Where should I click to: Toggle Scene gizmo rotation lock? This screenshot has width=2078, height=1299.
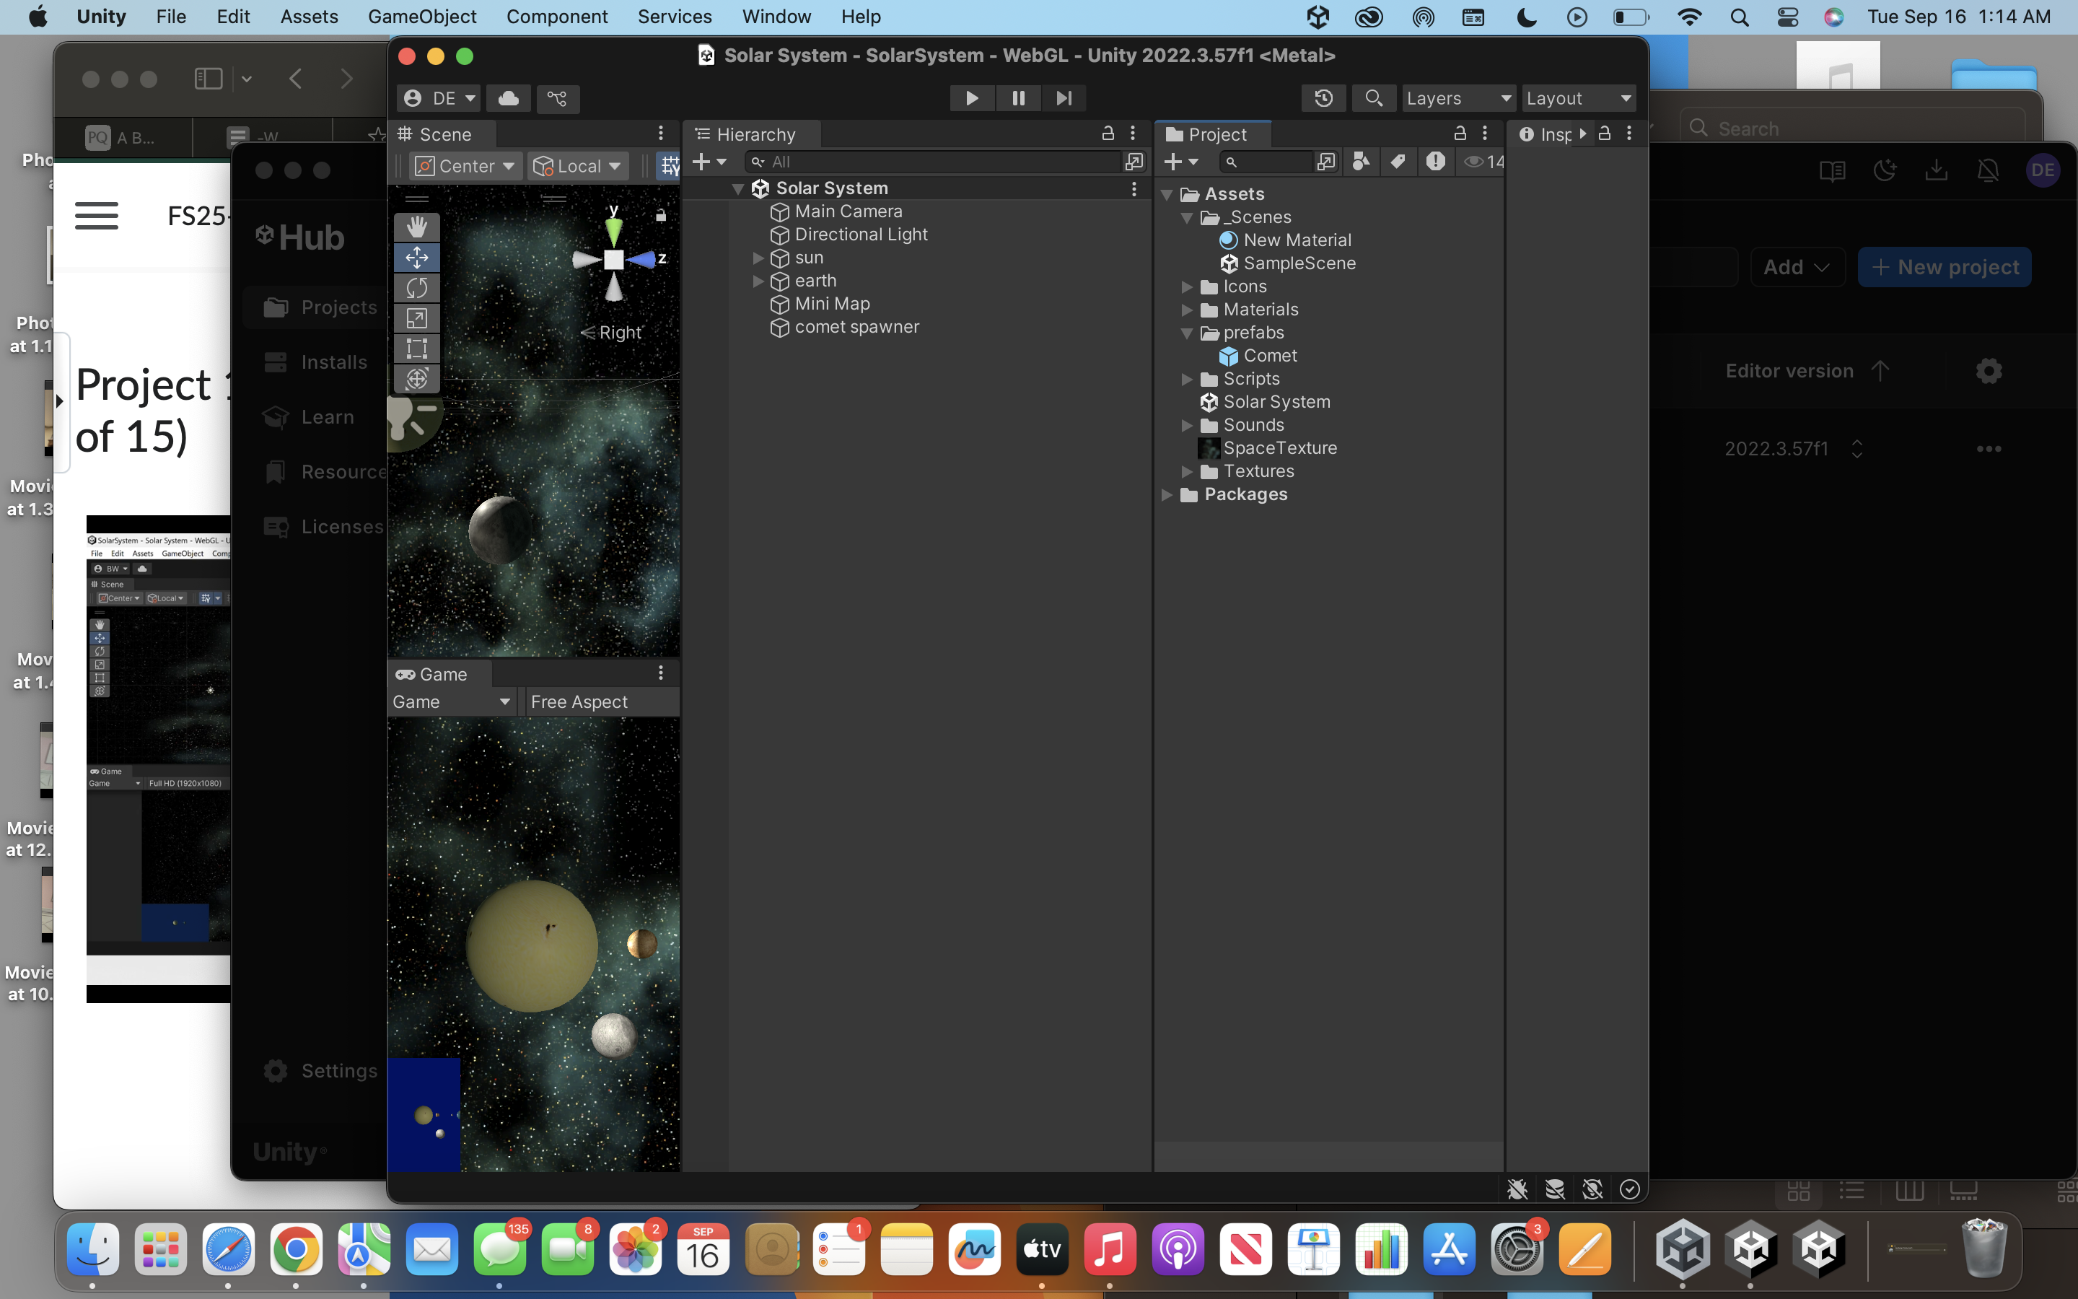[660, 215]
